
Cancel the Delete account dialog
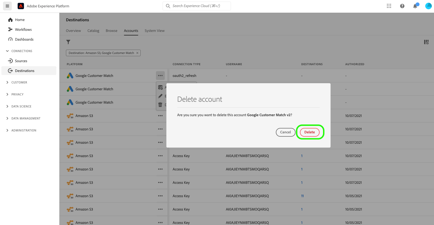pyautogui.click(x=285, y=132)
